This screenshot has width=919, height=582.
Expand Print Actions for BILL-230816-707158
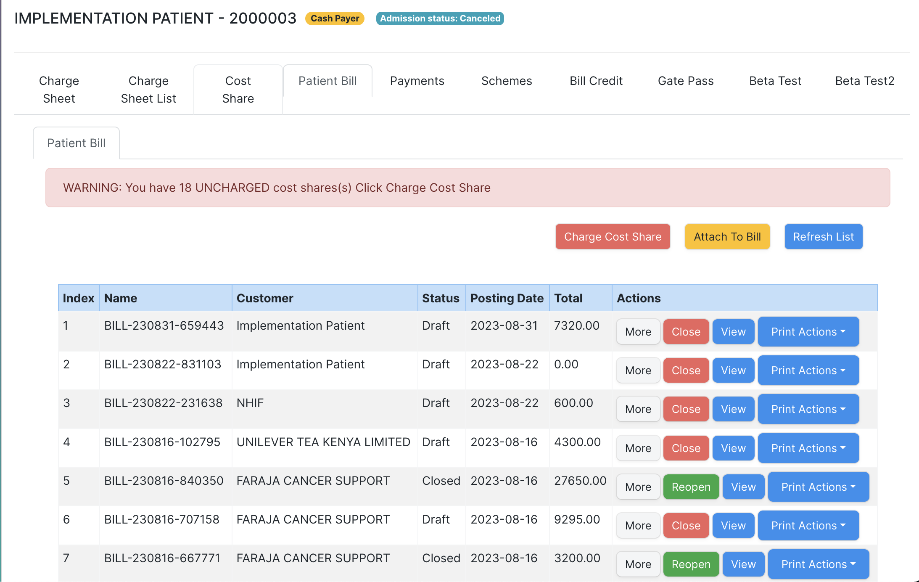pos(808,526)
